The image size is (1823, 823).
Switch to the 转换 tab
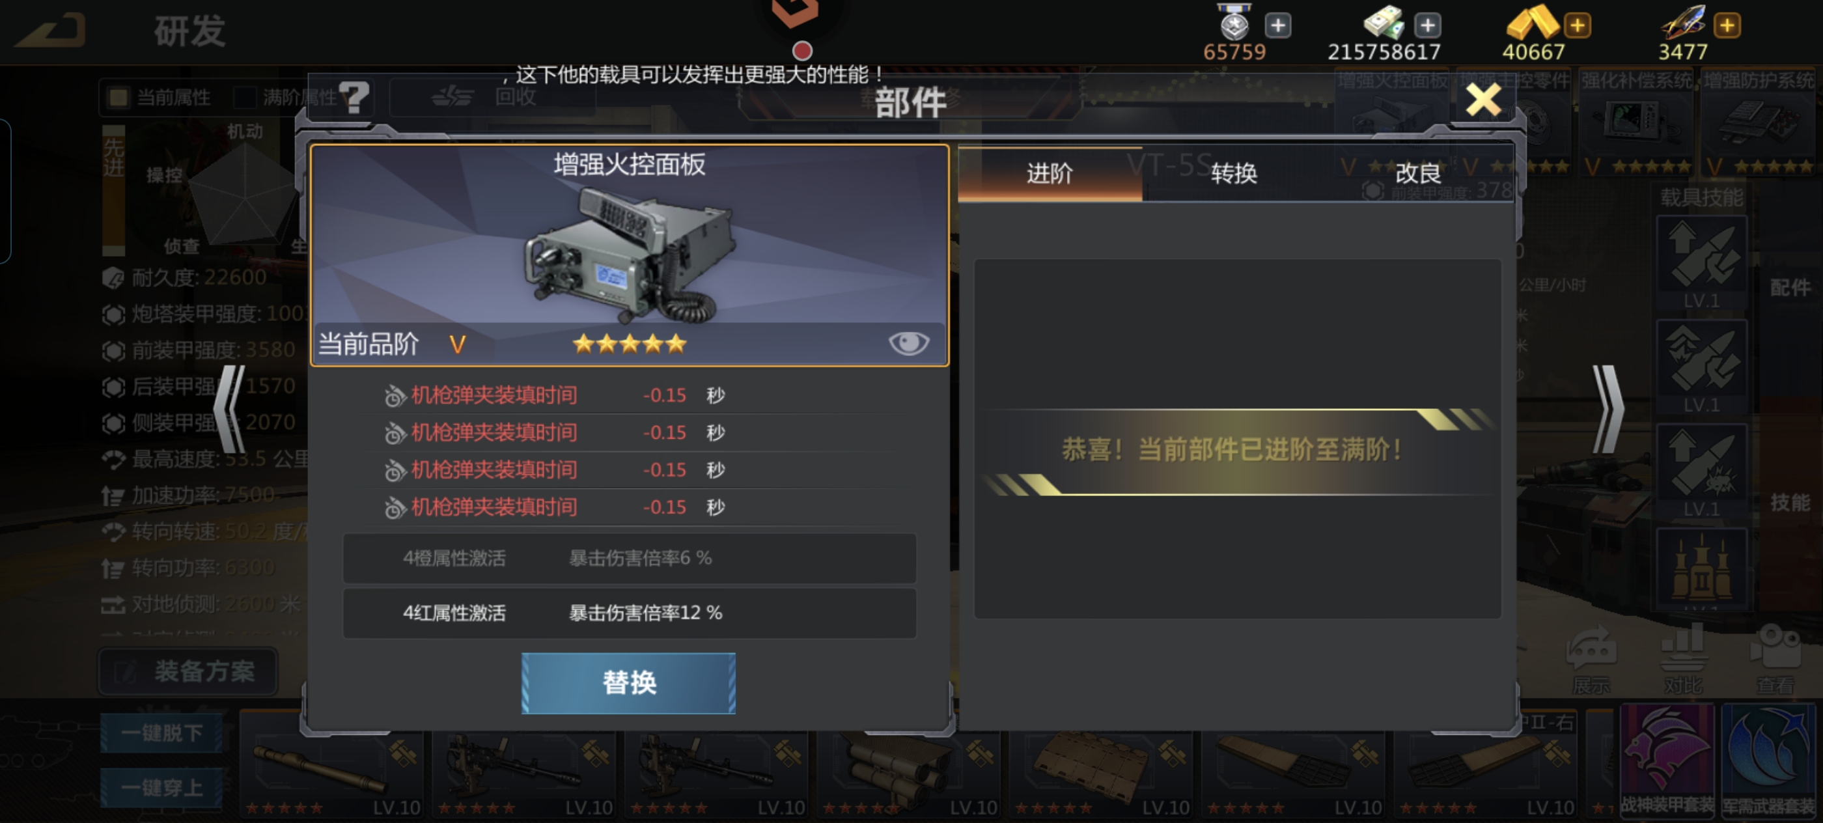click(x=1234, y=174)
